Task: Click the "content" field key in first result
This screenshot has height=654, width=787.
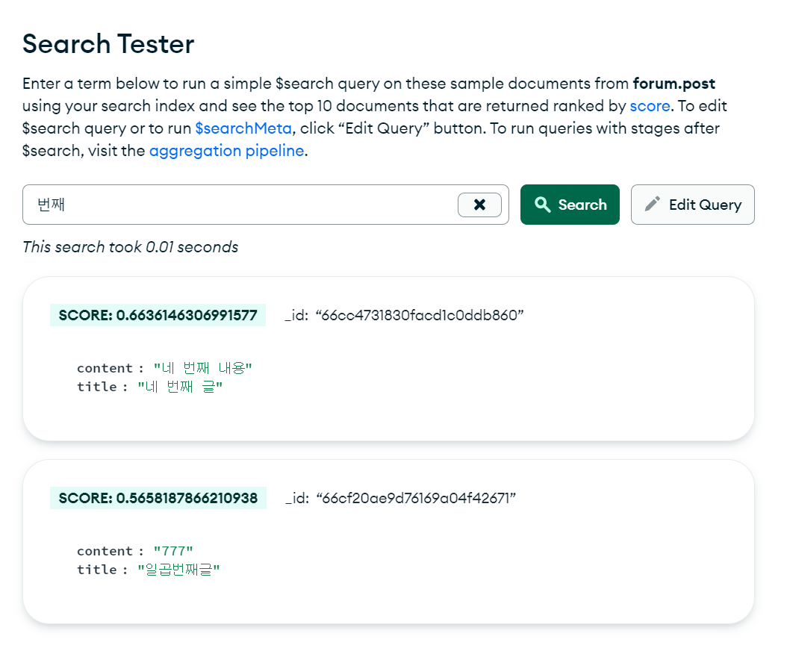Action: click(x=105, y=368)
